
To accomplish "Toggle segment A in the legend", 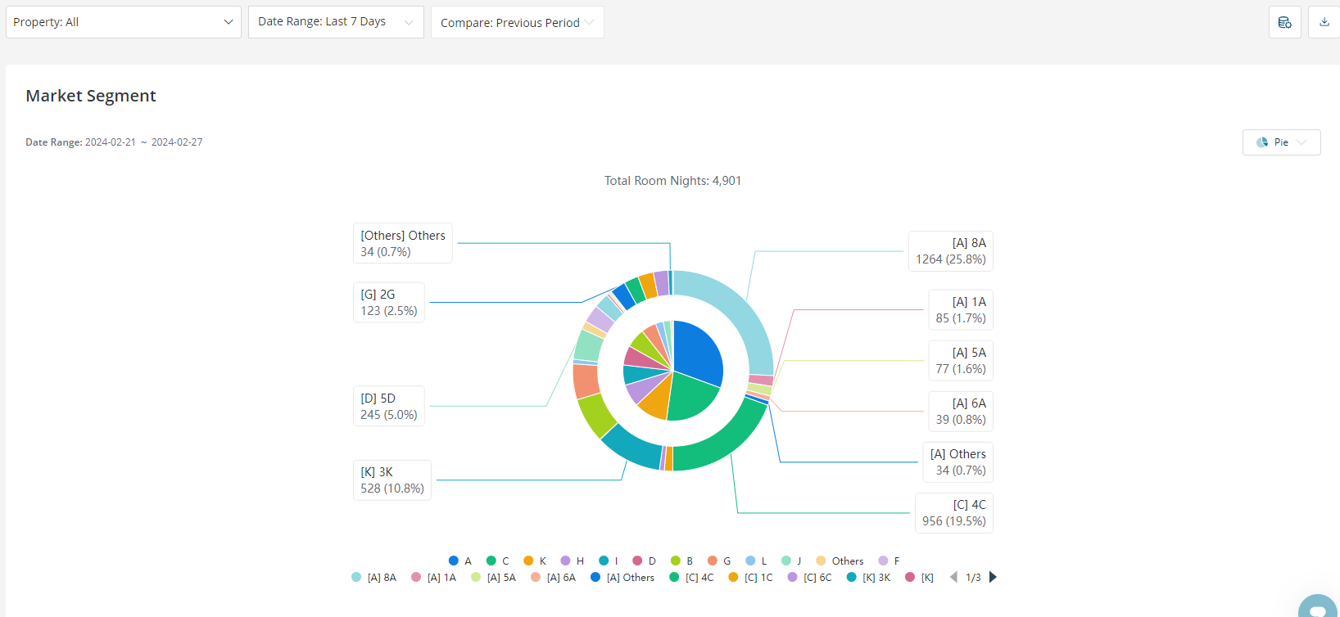I will coord(460,561).
